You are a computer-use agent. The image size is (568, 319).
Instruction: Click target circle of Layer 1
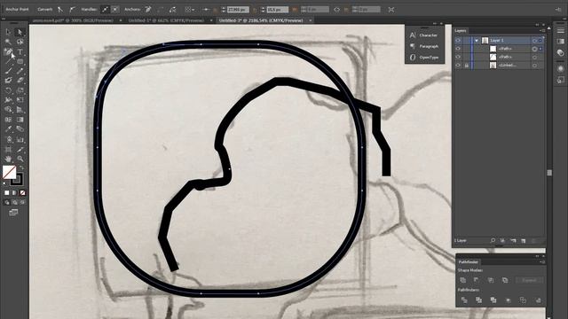point(534,41)
